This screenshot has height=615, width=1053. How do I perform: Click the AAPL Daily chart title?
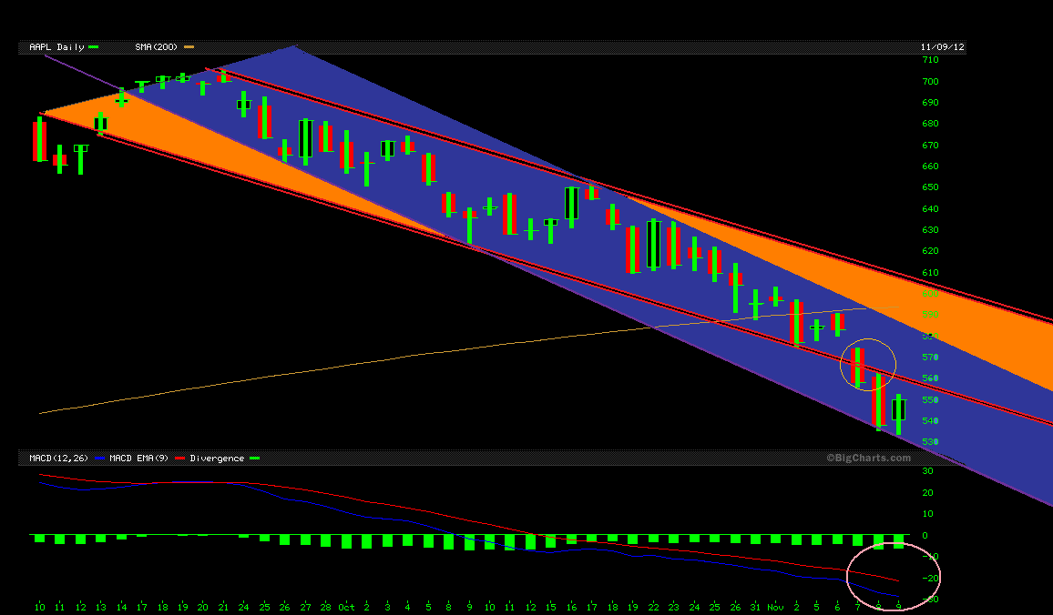56,47
